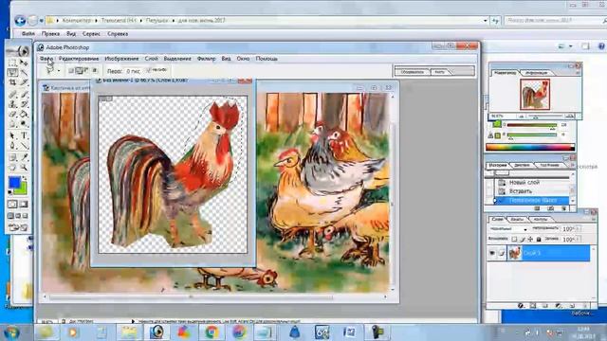This screenshot has width=607, height=341.
Task: Click the add-to-selection mode icon
Action: tap(79, 71)
